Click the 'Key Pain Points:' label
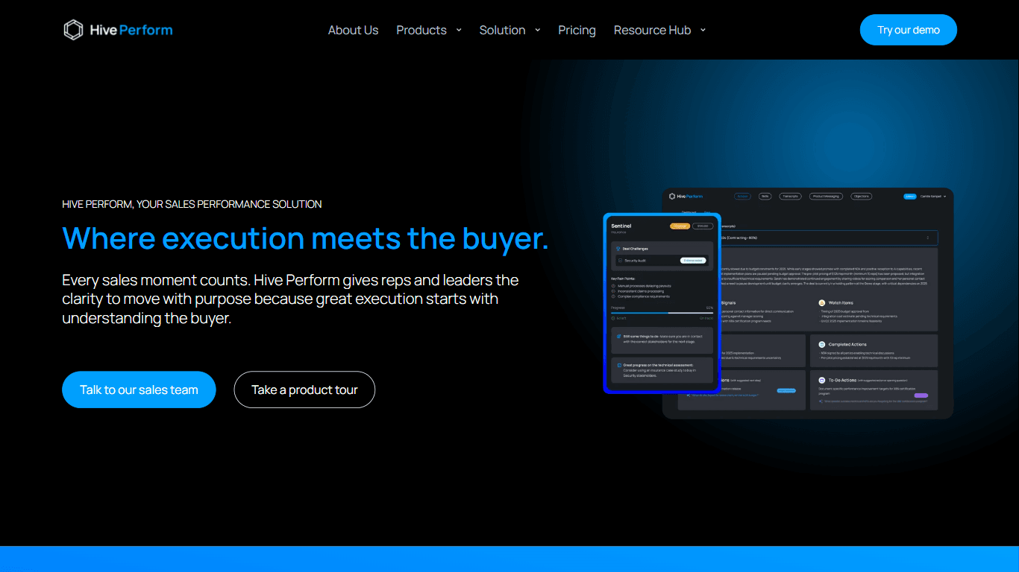This screenshot has width=1019, height=572. (x=623, y=279)
